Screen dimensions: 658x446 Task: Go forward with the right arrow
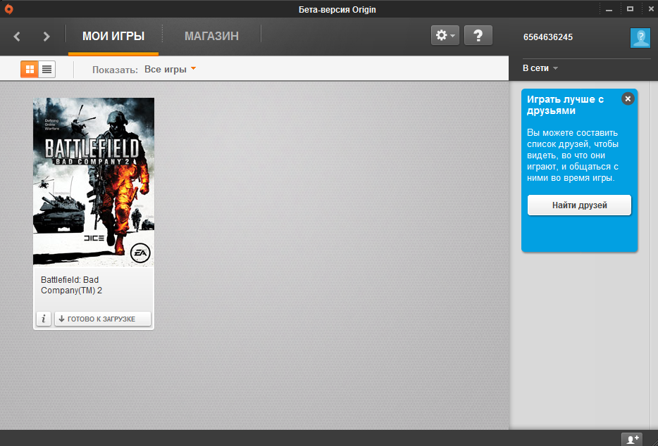[46, 37]
